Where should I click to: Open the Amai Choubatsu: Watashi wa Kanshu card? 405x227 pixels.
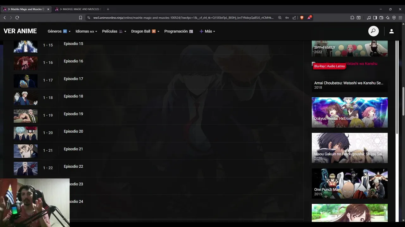click(350, 77)
